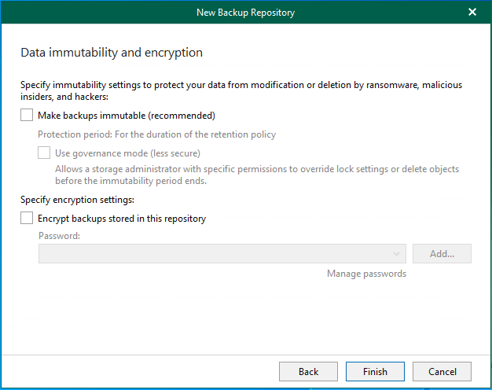
Task: Tick the Use governance mode checkbox
Action: (44, 153)
